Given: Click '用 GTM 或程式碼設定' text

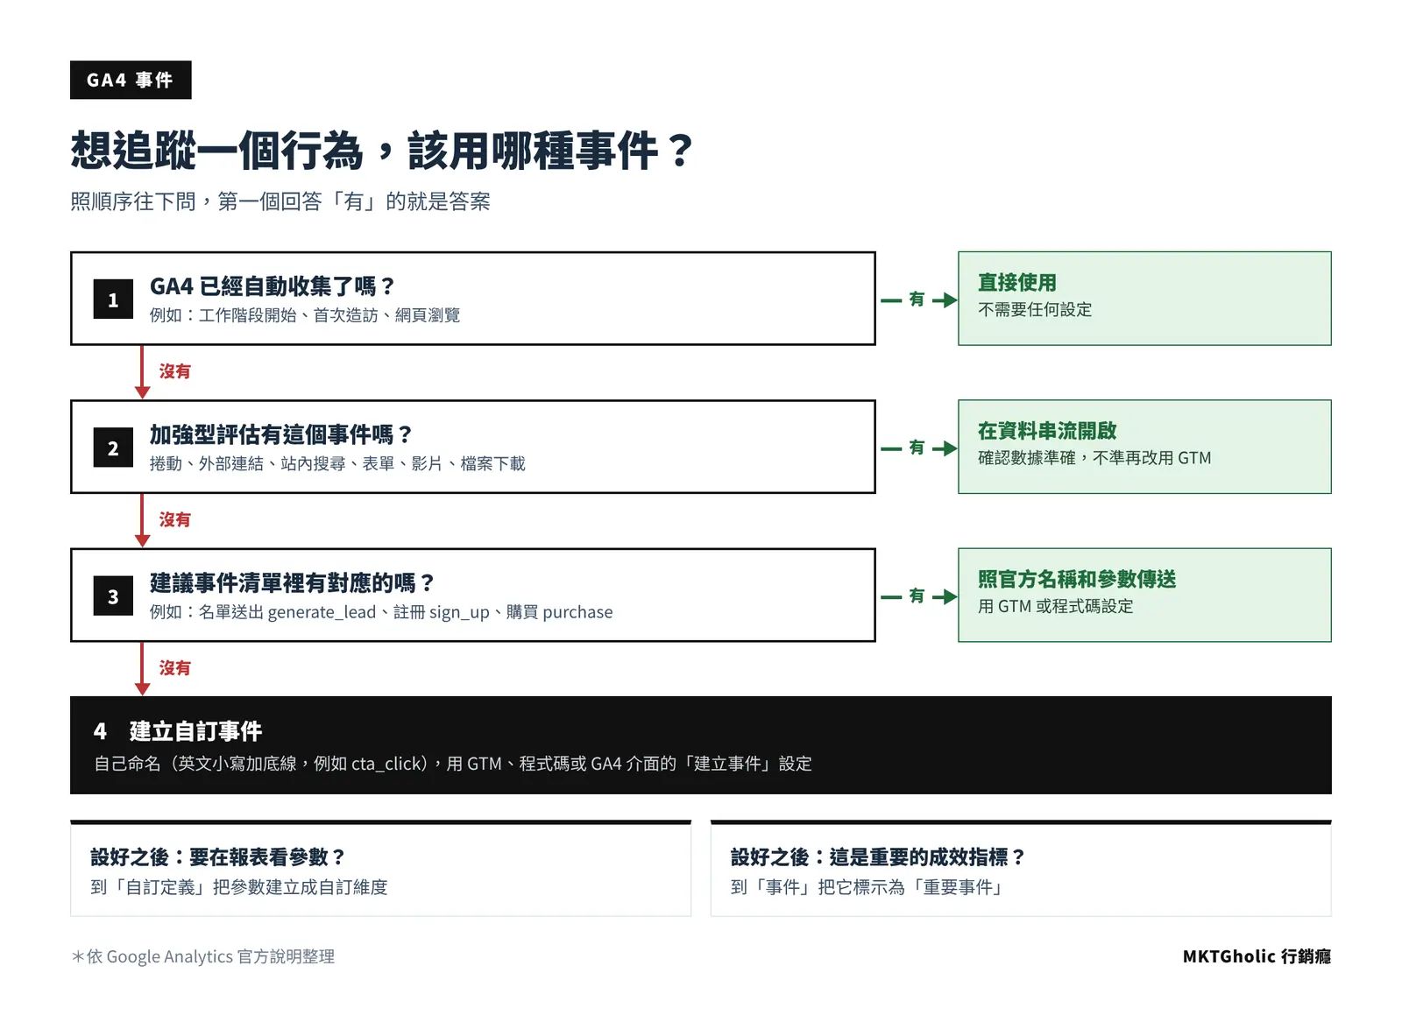Looking at the screenshot, I should [x=1056, y=606].
